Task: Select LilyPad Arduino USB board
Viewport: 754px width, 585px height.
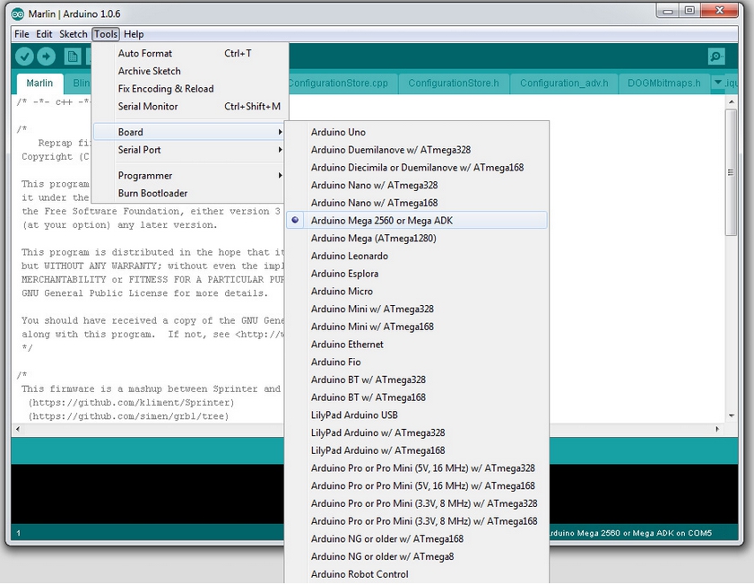Action: (x=416, y=415)
